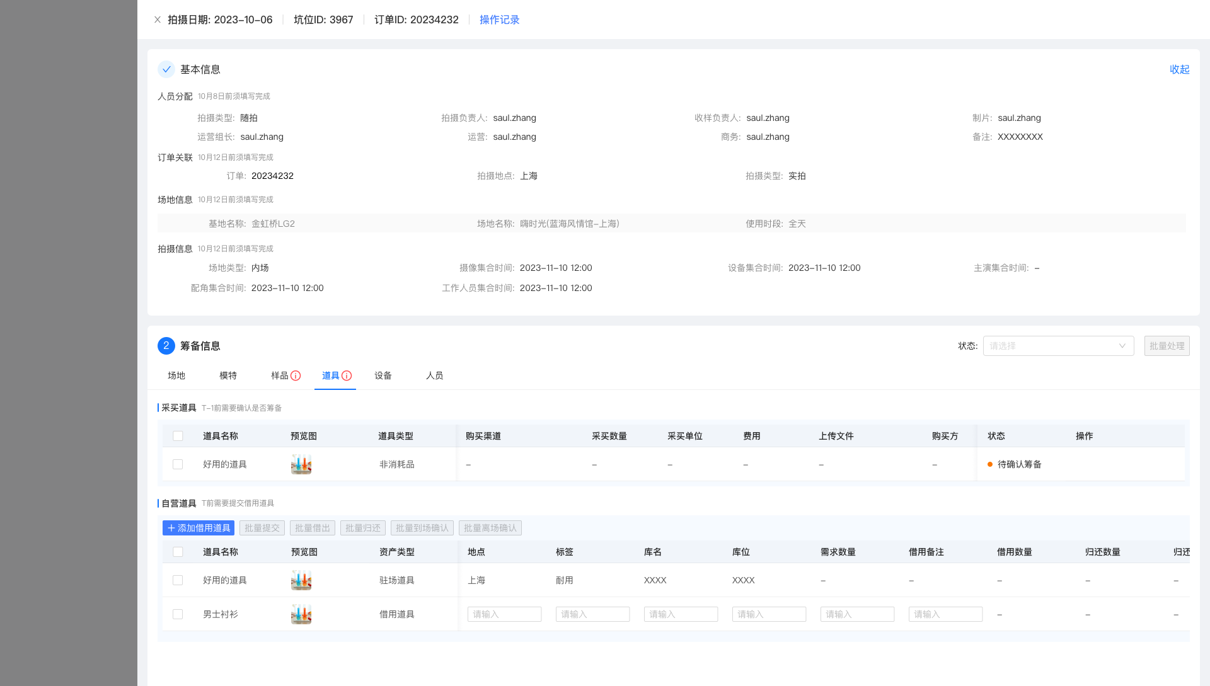The height and width of the screenshot is (686, 1210).
Task: Switch to the 设备 tab
Action: (x=383, y=375)
